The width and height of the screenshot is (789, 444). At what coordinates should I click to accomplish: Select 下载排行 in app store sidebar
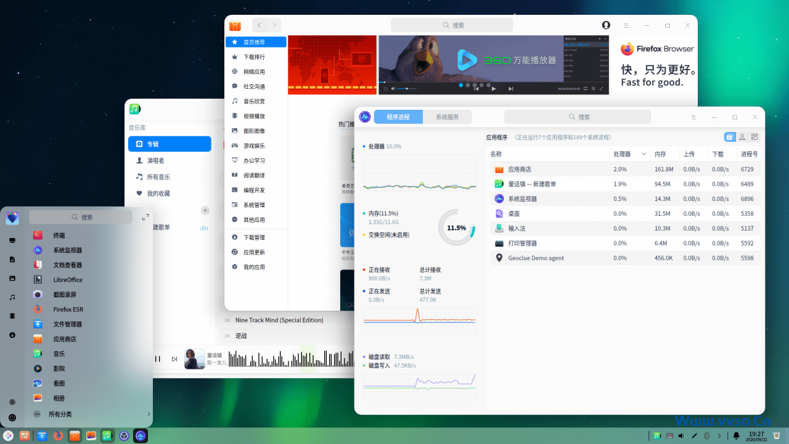coord(253,57)
